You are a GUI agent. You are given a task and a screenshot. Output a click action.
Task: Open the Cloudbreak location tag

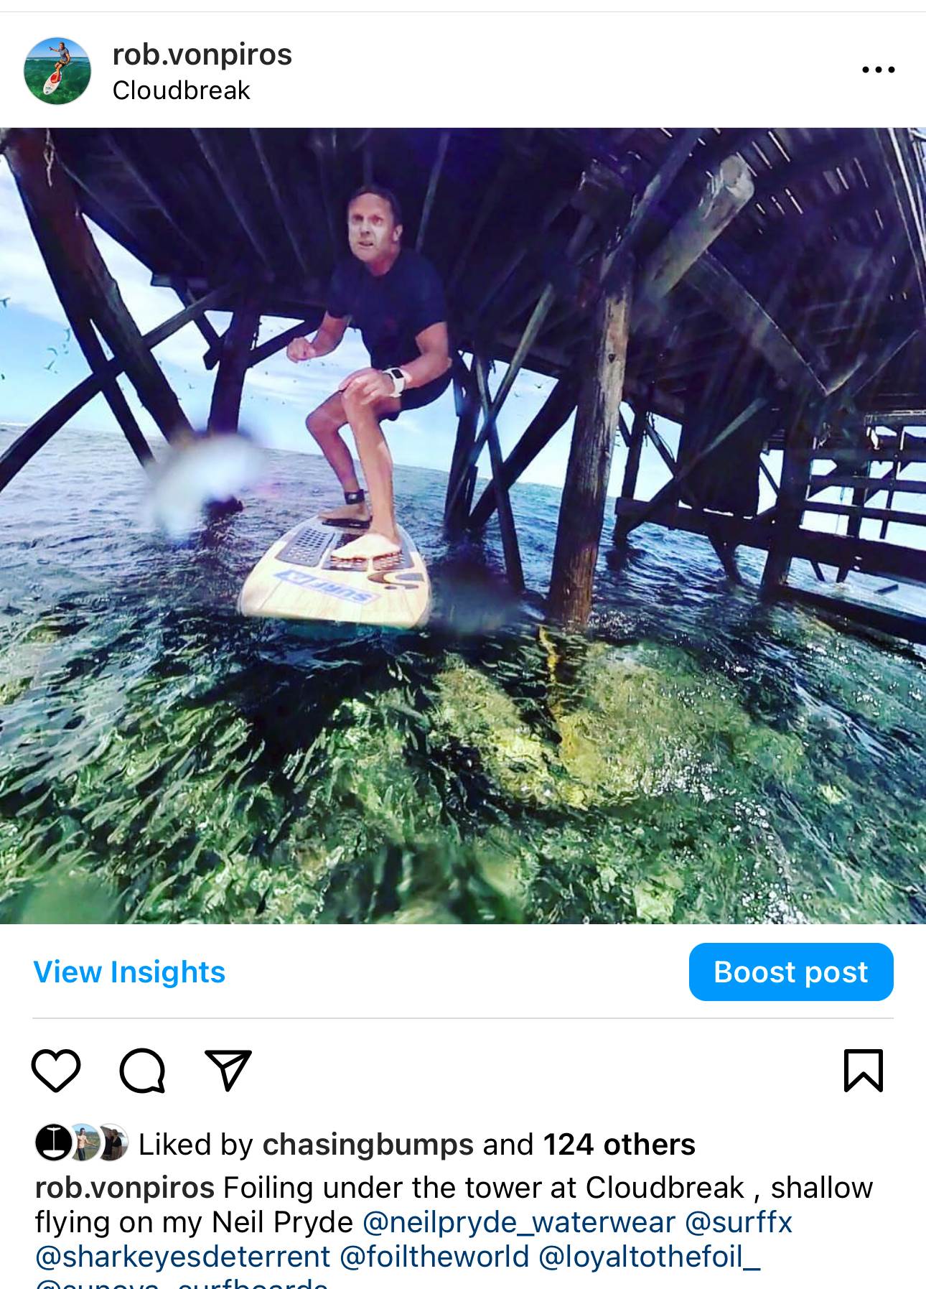tap(182, 90)
